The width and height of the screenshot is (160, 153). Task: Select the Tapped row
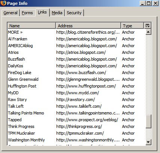(76, 120)
